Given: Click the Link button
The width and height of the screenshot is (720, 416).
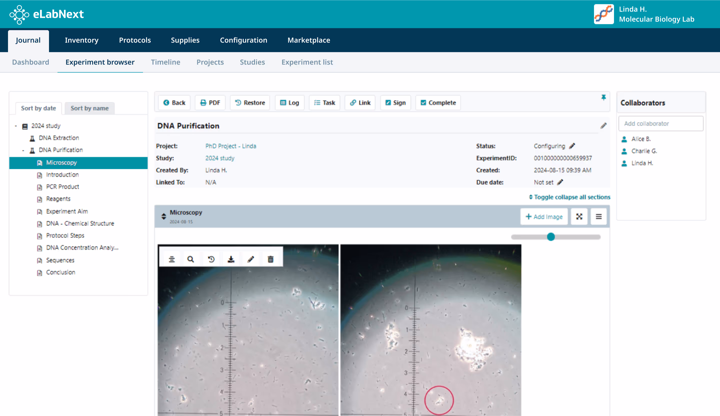Looking at the screenshot, I should pyautogui.click(x=360, y=102).
